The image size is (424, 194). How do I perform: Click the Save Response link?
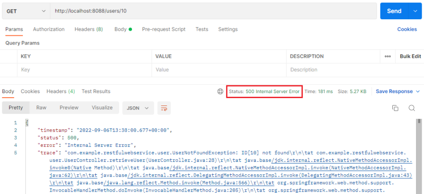click(x=394, y=91)
